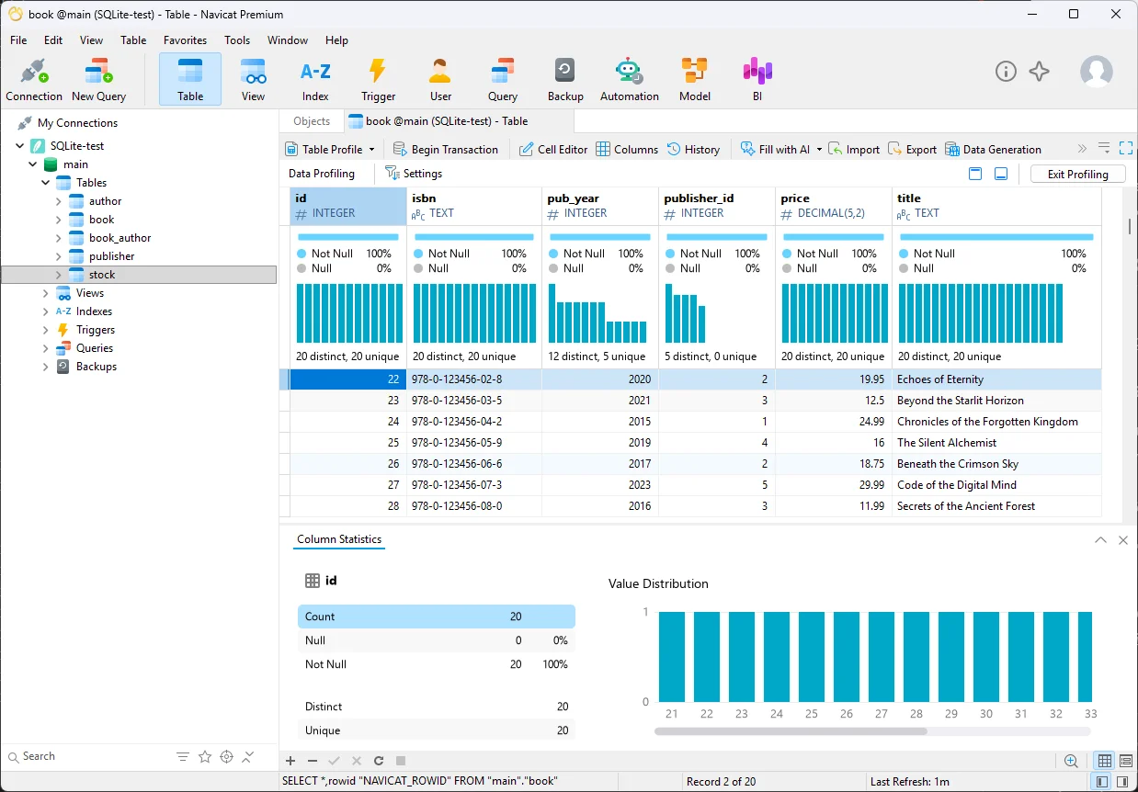Open the Automation tool

(629, 79)
